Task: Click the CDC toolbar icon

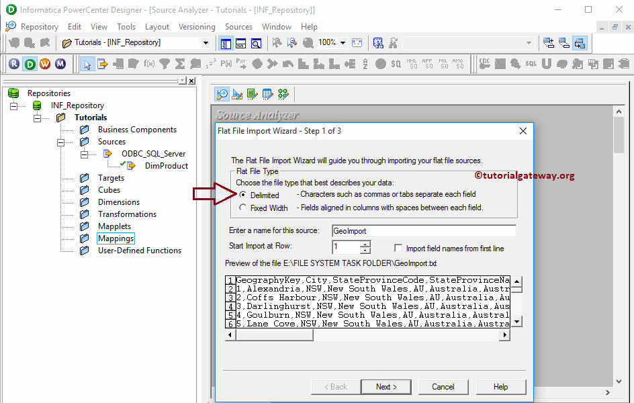Action: pyautogui.click(x=484, y=64)
